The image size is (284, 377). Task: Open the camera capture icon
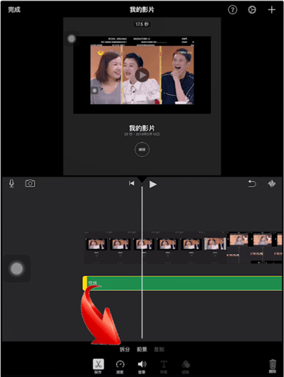pos(30,183)
